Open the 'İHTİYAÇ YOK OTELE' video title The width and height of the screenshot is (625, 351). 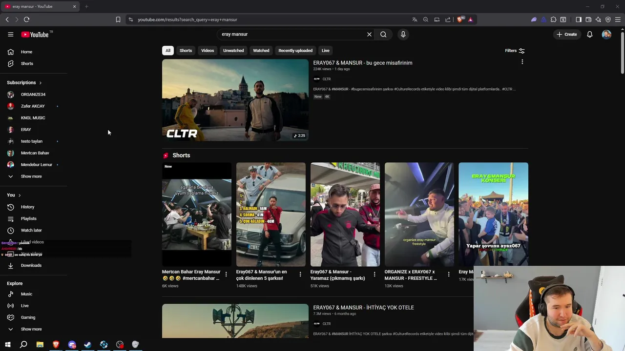(x=363, y=308)
